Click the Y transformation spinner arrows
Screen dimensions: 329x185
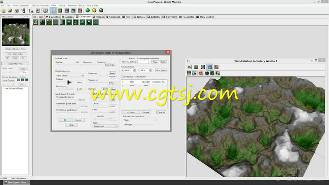(x=151, y=70)
